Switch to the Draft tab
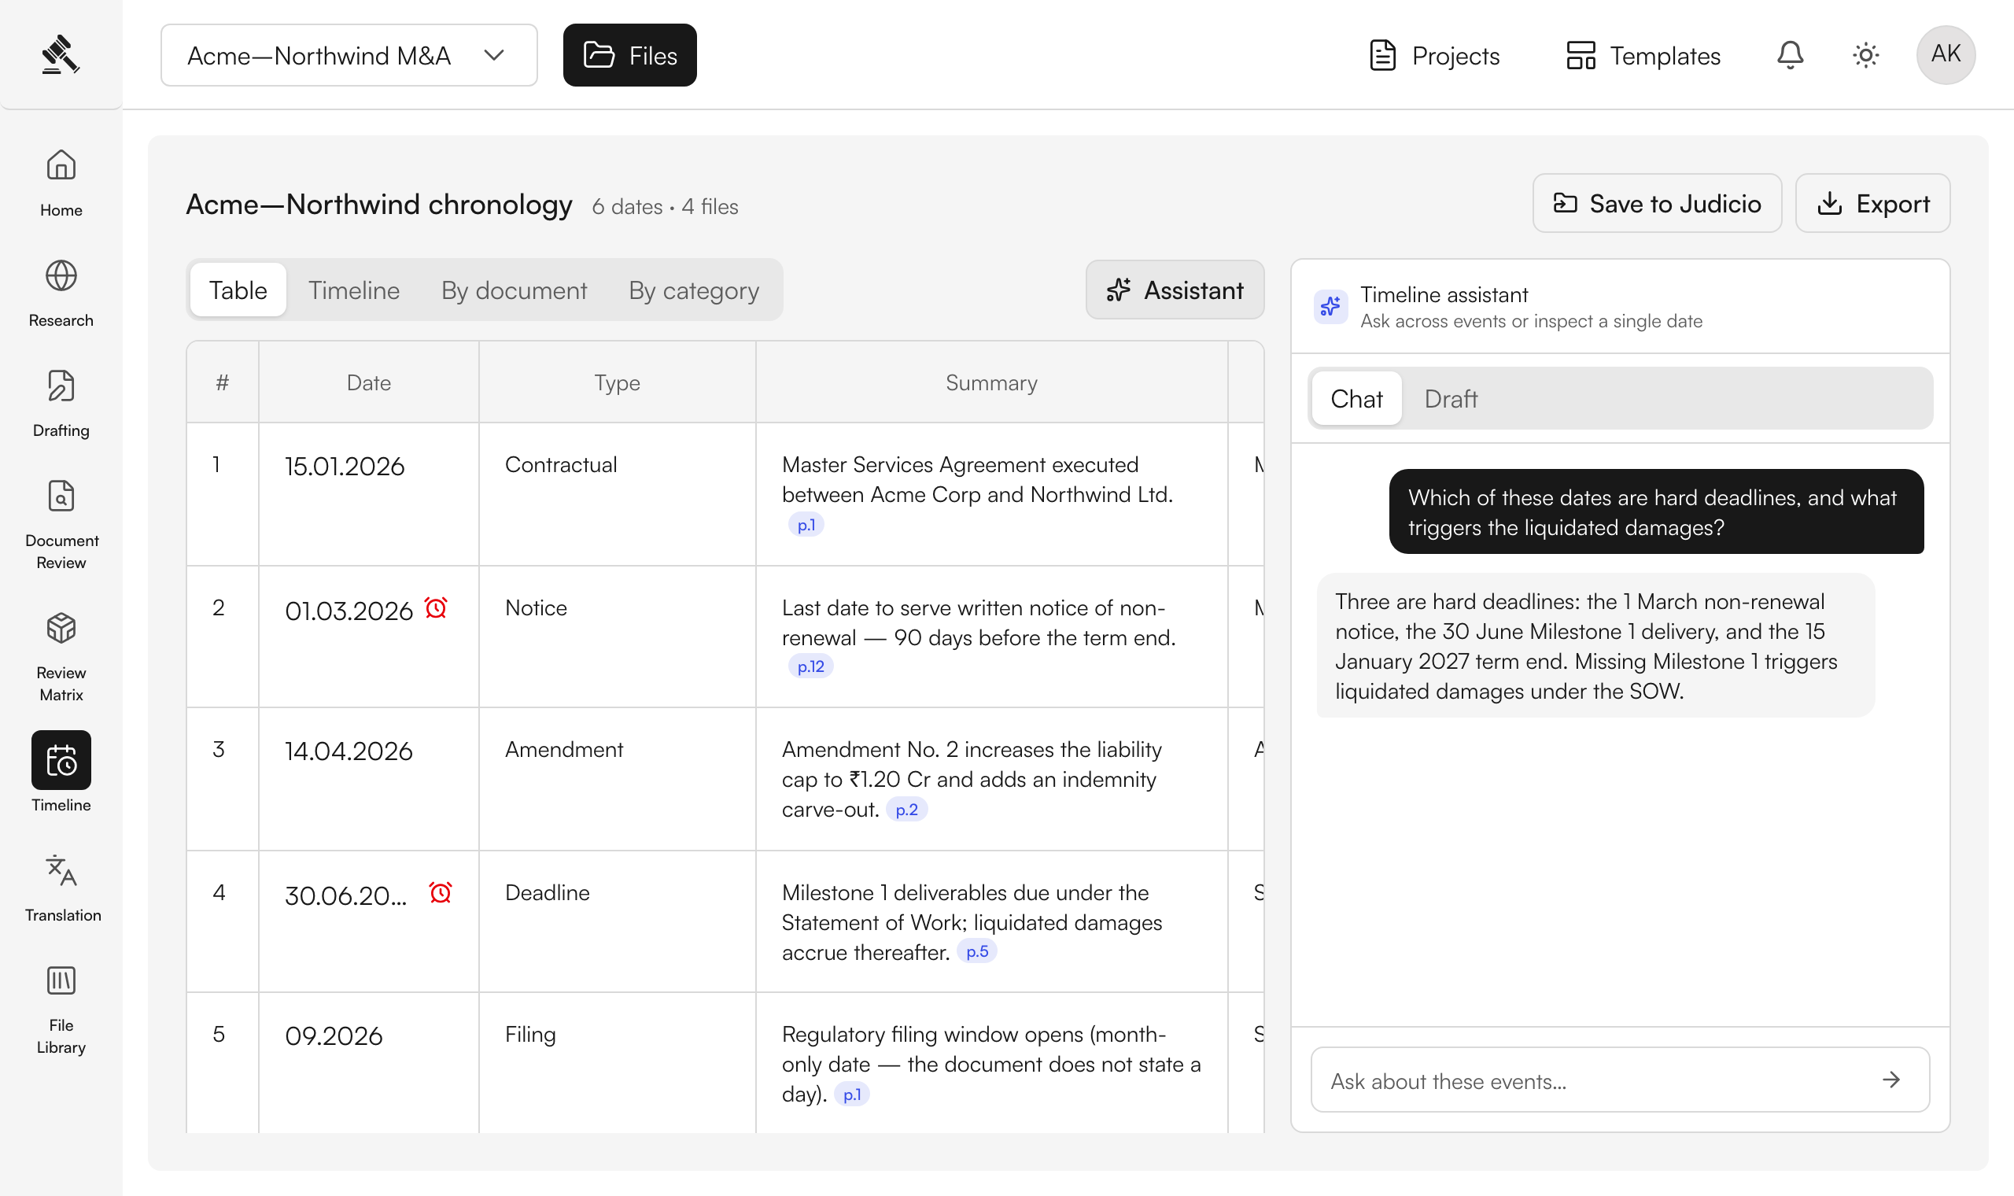The height and width of the screenshot is (1196, 2014). pos(1450,398)
